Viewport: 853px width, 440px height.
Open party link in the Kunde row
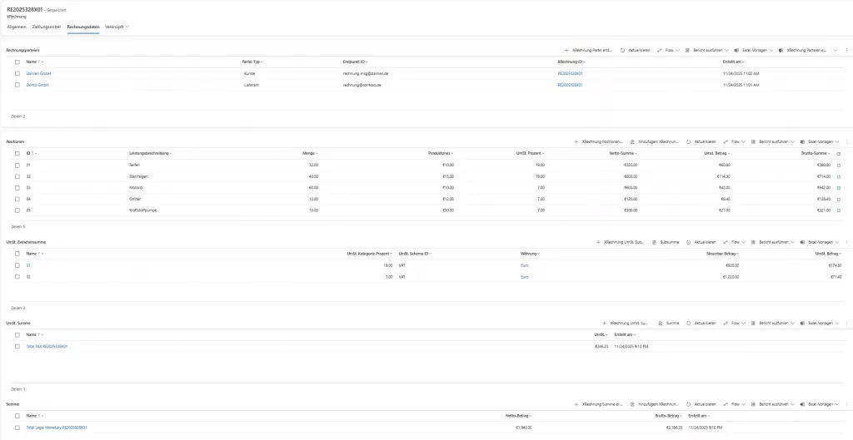click(x=38, y=73)
